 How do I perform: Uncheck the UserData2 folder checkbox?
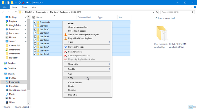pos(35,29)
